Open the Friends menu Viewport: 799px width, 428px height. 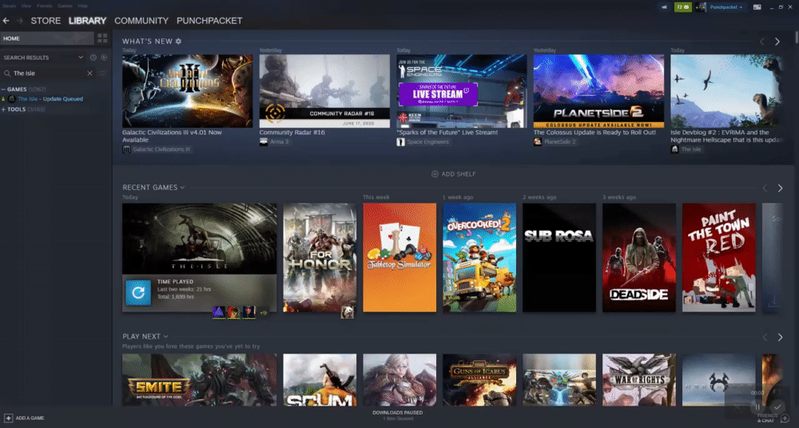[44, 6]
